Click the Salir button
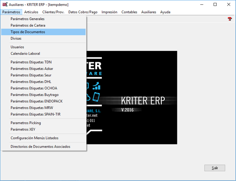236x181 pixels. pos(215,168)
